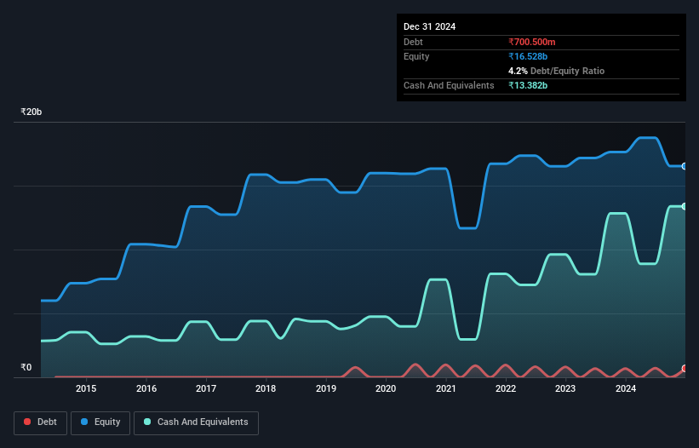The image size is (699, 448).
Task: Click the red Debt legend dot
Action: click(x=27, y=422)
